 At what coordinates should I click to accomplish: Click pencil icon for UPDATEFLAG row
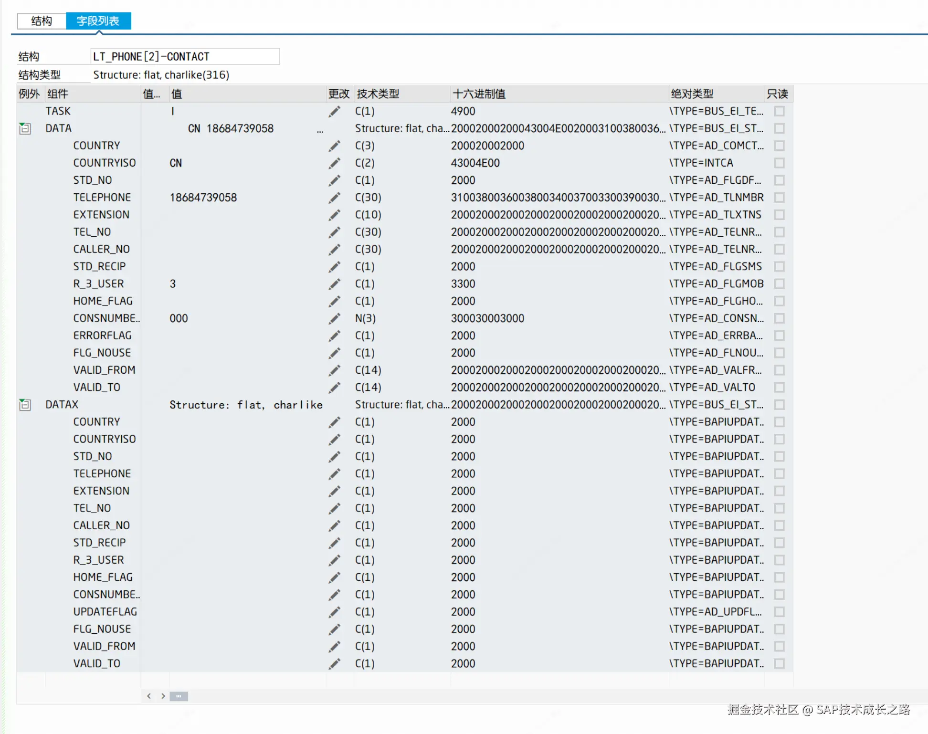pyautogui.click(x=335, y=612)
